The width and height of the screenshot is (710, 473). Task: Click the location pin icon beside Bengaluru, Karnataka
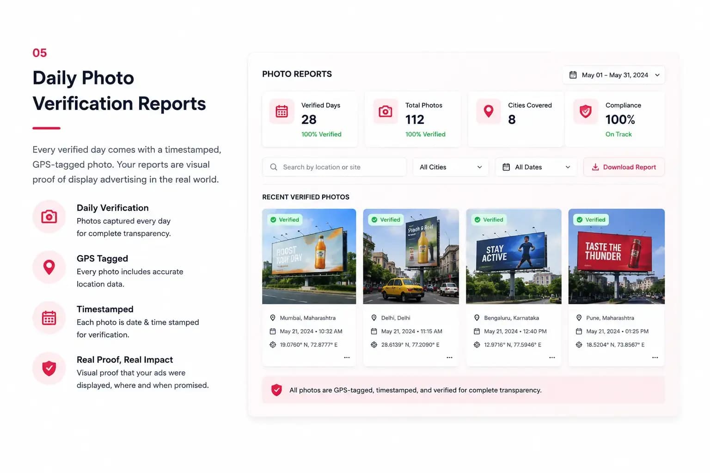[477, 318]
